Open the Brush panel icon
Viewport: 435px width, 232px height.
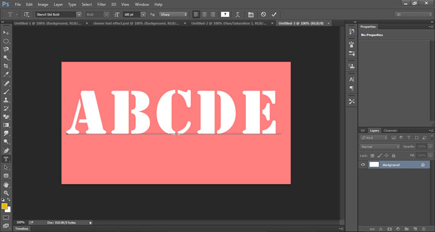pos(352,44)
